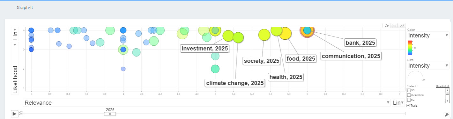
Task: Click the bank 2025 bubble
Action: pos(307,30)
